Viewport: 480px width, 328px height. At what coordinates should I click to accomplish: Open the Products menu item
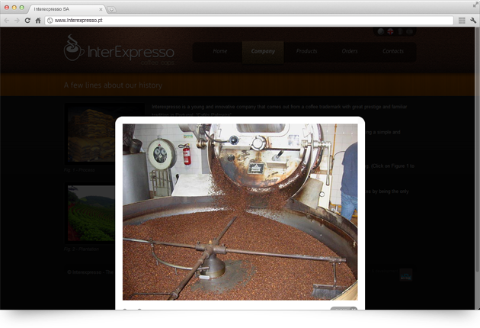(306, 51)
